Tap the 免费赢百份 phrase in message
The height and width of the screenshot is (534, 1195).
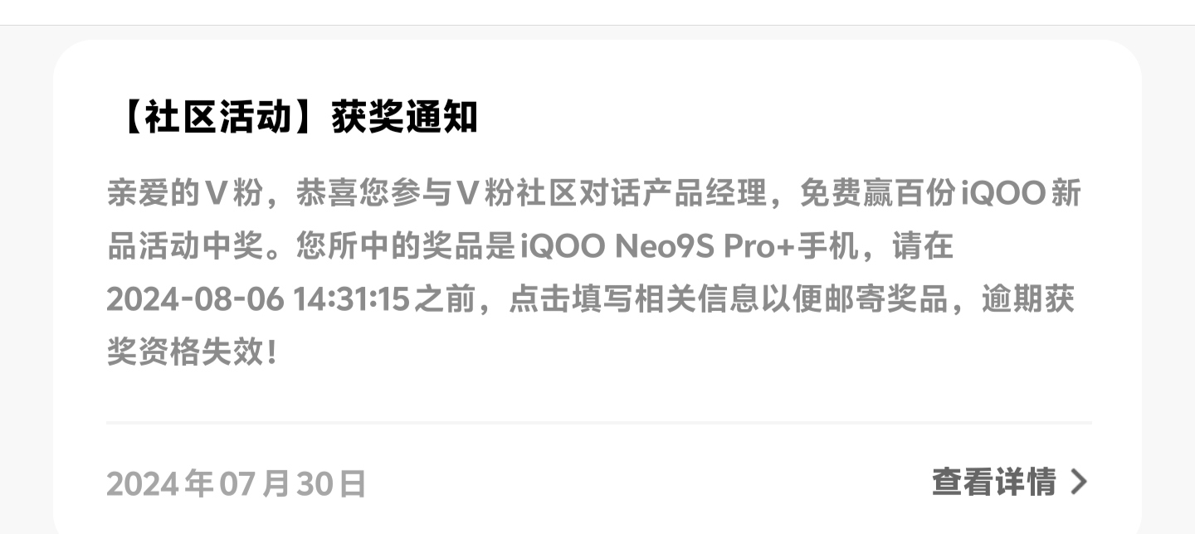point(878,195)
